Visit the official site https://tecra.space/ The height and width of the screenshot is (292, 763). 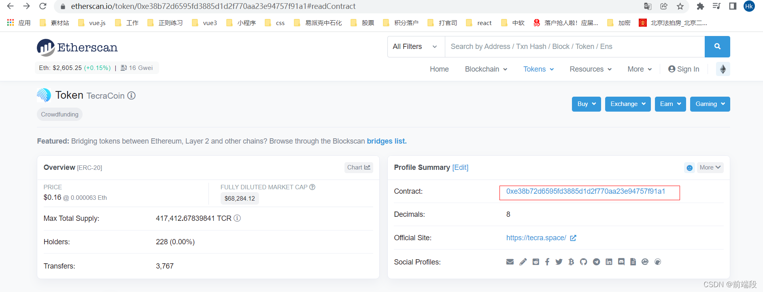(x=536, y=238)
